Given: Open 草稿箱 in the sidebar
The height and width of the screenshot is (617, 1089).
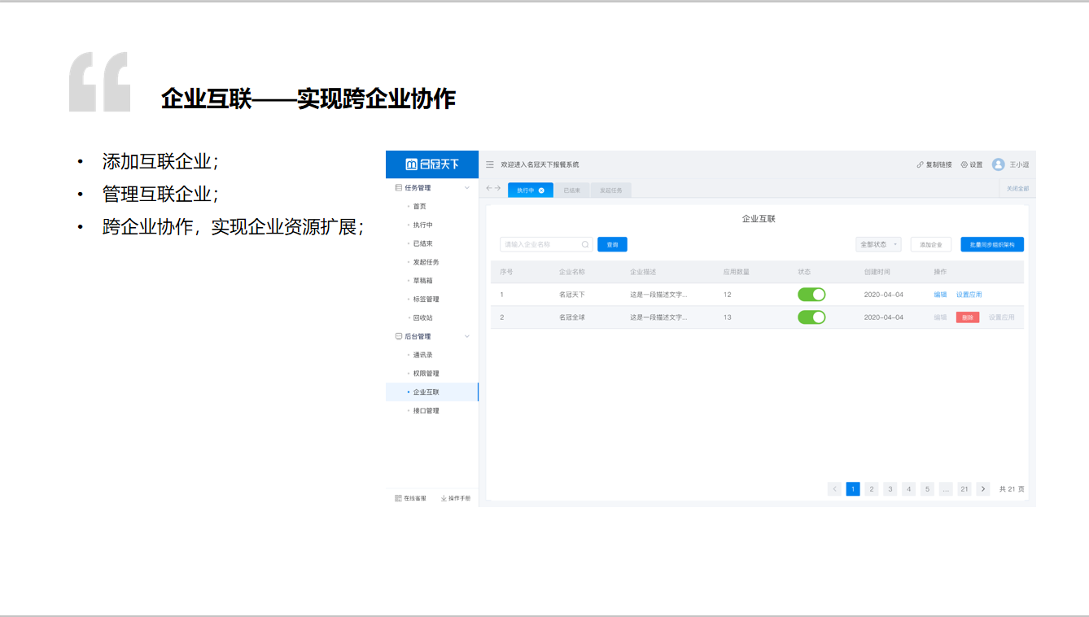Looking at the screenshot, I should pyautogui.click(x=423, y=281).
